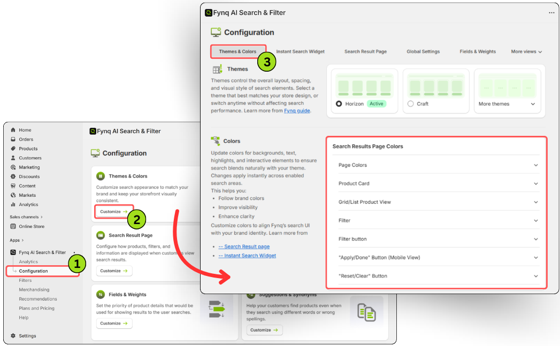The width and height of the screenshot is (560, 346).
Task: Open Plans and Pricing in the sidebar
Action: (37, 308)
